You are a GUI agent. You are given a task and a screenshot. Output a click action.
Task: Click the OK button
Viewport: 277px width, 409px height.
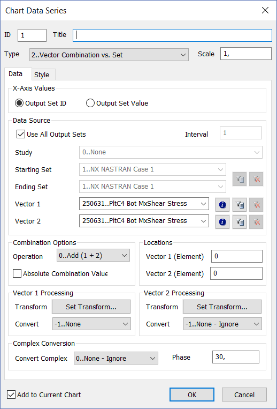tap(192, 395)
